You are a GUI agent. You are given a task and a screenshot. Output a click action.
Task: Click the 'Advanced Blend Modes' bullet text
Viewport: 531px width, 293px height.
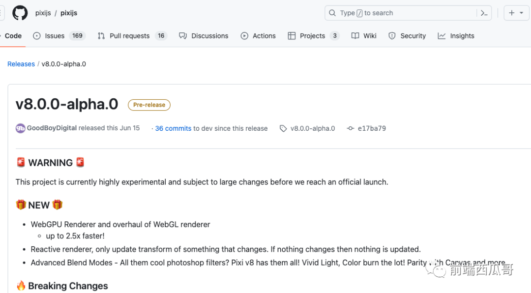268,263
